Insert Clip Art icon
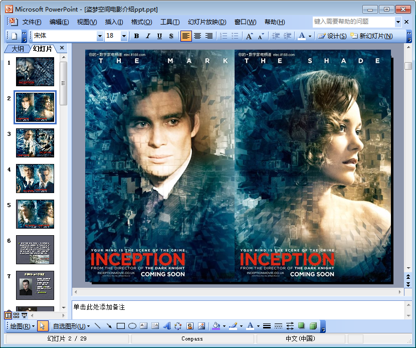416x348 pixels. coord(189,326)
